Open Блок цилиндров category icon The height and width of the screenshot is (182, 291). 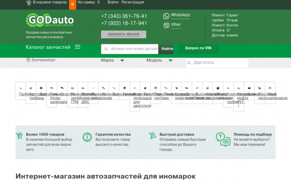coord(270,88)
